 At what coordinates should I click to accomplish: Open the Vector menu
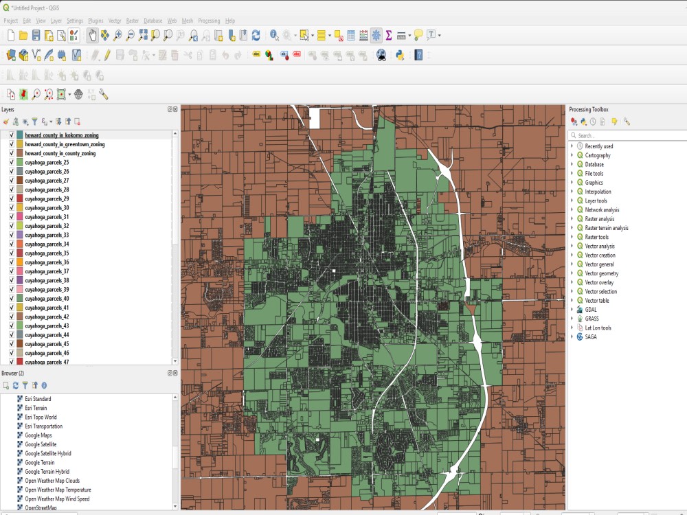[114, 21]
